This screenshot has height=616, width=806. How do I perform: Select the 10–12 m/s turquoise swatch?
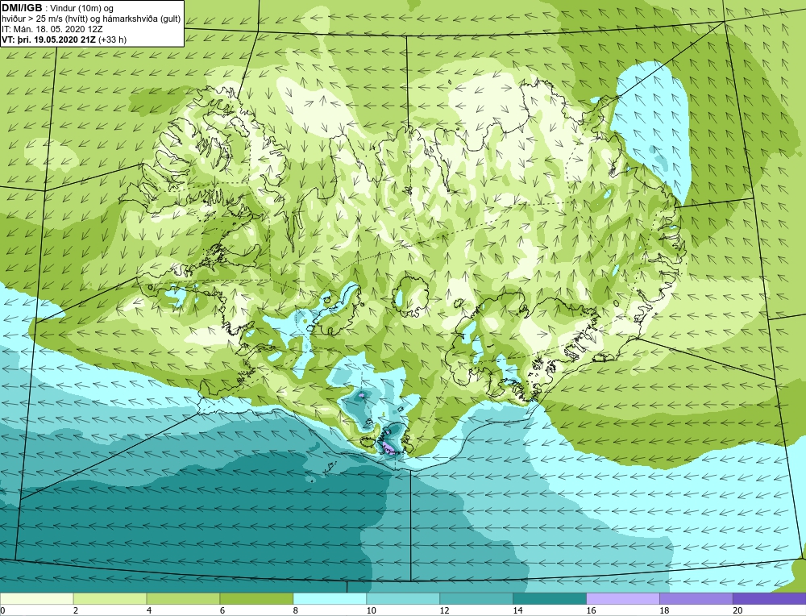(403, 598)
